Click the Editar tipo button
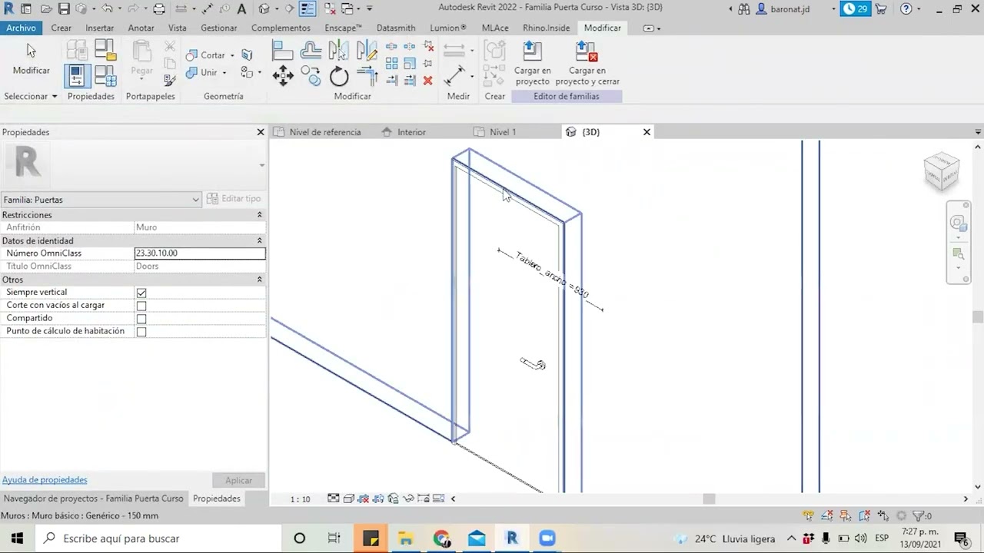The image size is (984, 553). (x=234, y=199)
